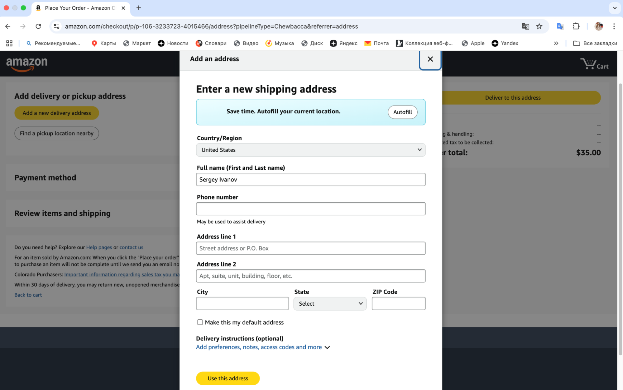
Task: Close the Add an address dialog
Action: 430,59
